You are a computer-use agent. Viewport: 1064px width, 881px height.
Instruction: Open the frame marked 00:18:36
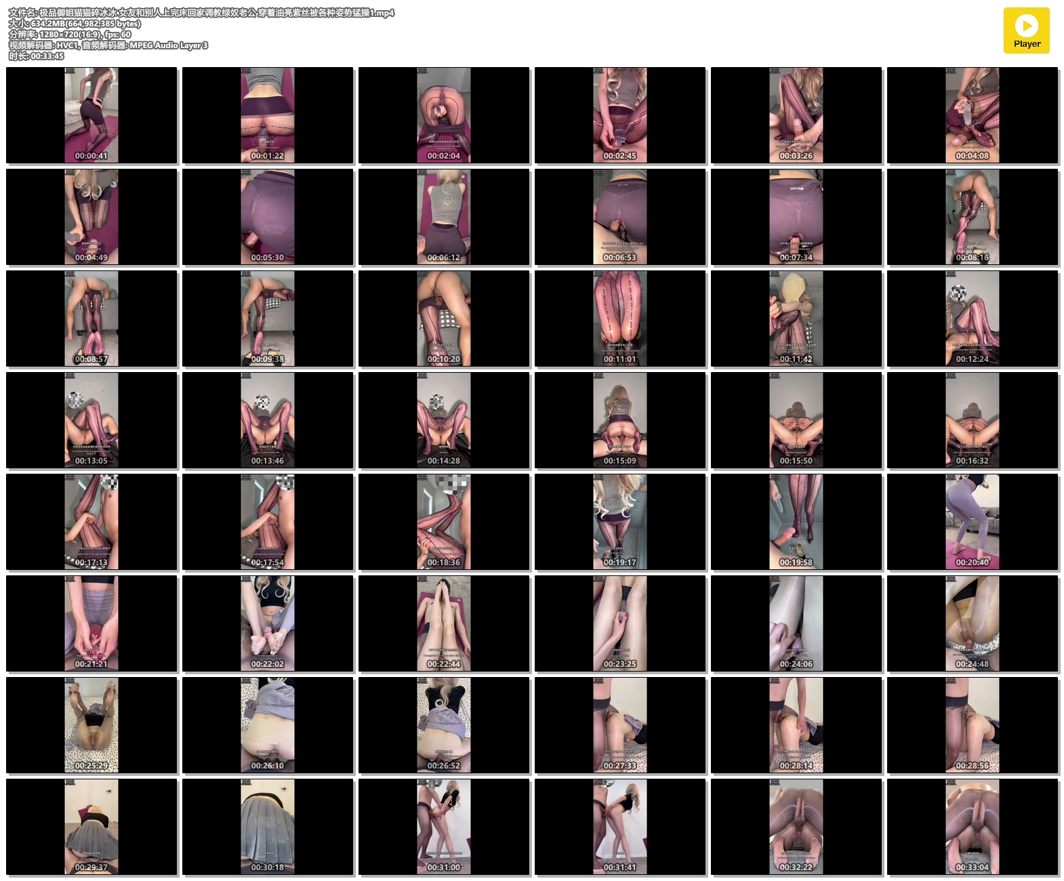[x=444, y=522]
